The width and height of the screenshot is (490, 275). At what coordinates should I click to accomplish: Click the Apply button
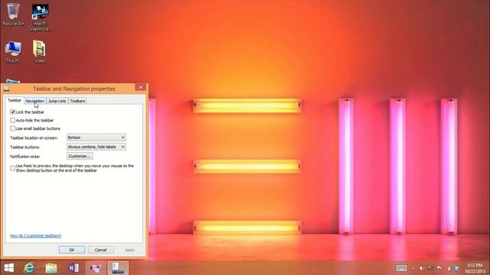pyautogui.click(x=129, y=250)
